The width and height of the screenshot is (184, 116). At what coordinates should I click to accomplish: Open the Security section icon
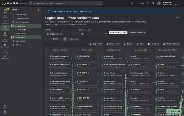click(5, 40)
